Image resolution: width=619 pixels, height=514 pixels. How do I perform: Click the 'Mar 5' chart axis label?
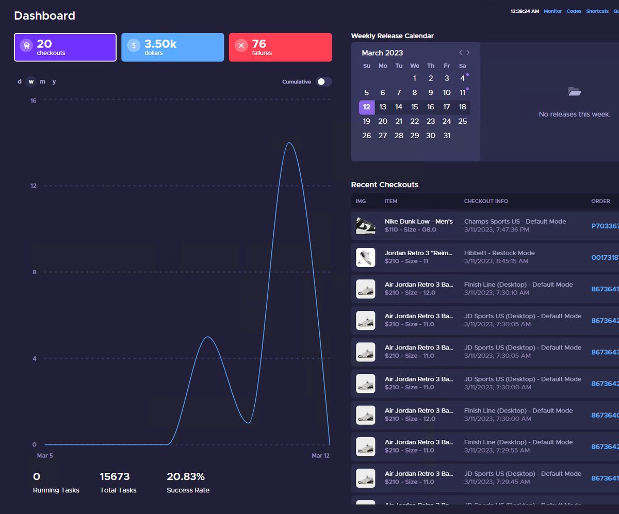click(45, 456)
